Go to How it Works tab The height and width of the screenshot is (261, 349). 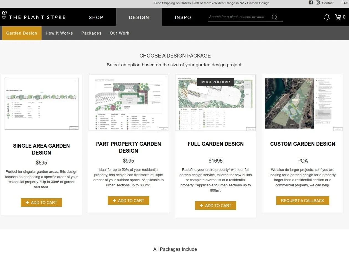(x=59, y=33)
